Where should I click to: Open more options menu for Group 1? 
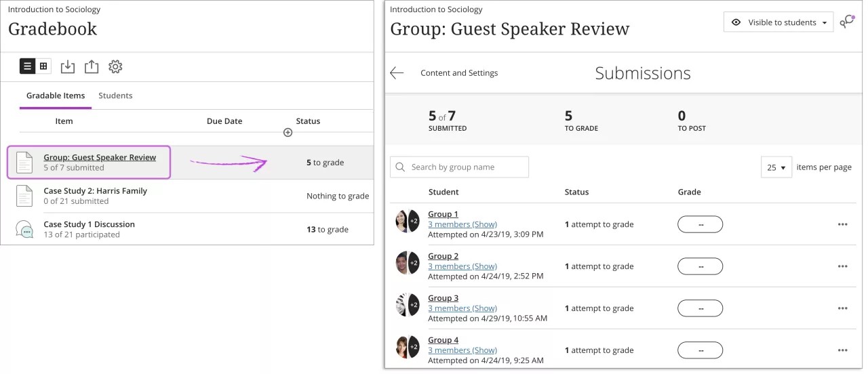pyautogui.click(x=842, y=224)
